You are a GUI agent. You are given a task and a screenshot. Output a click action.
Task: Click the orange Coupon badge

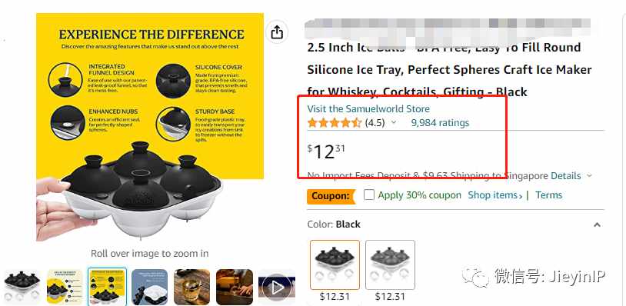[x=331, y=196]
